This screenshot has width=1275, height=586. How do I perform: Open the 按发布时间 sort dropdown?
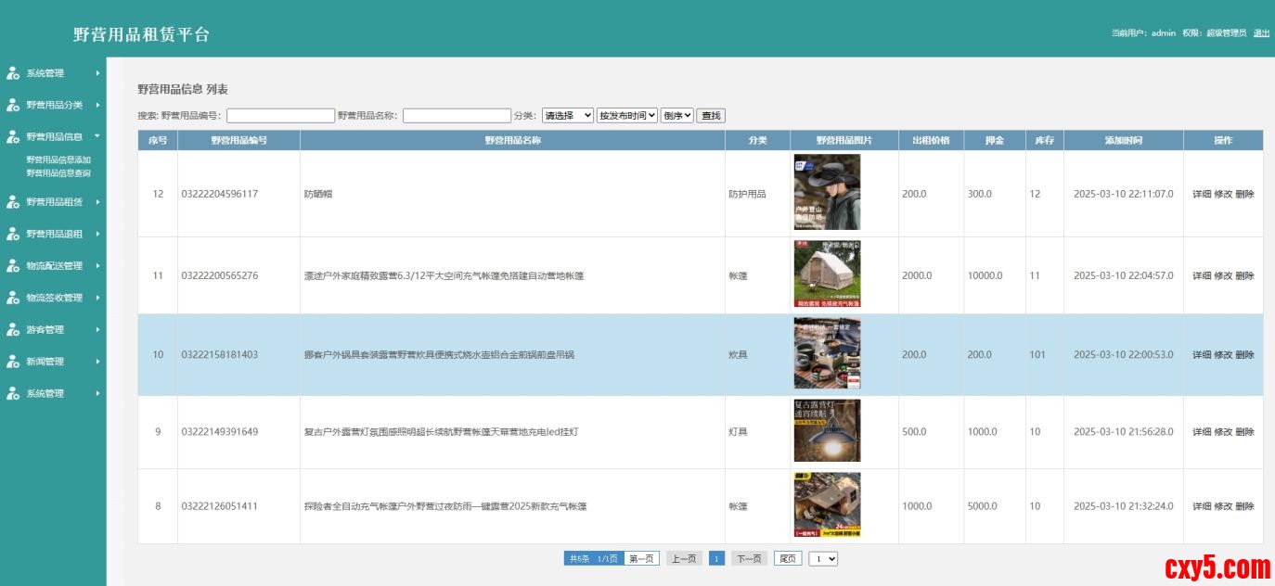[x=626, y=116]
